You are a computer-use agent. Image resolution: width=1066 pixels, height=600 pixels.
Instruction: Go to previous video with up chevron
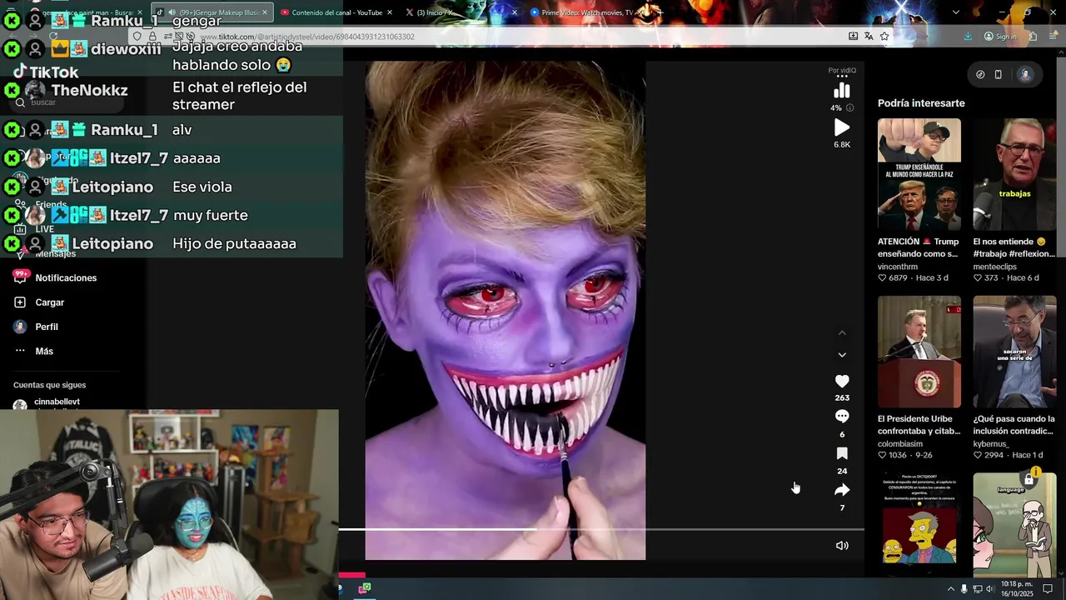(842, 332)
